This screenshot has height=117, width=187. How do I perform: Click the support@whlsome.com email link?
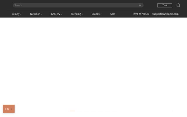[x=165, y=14]
